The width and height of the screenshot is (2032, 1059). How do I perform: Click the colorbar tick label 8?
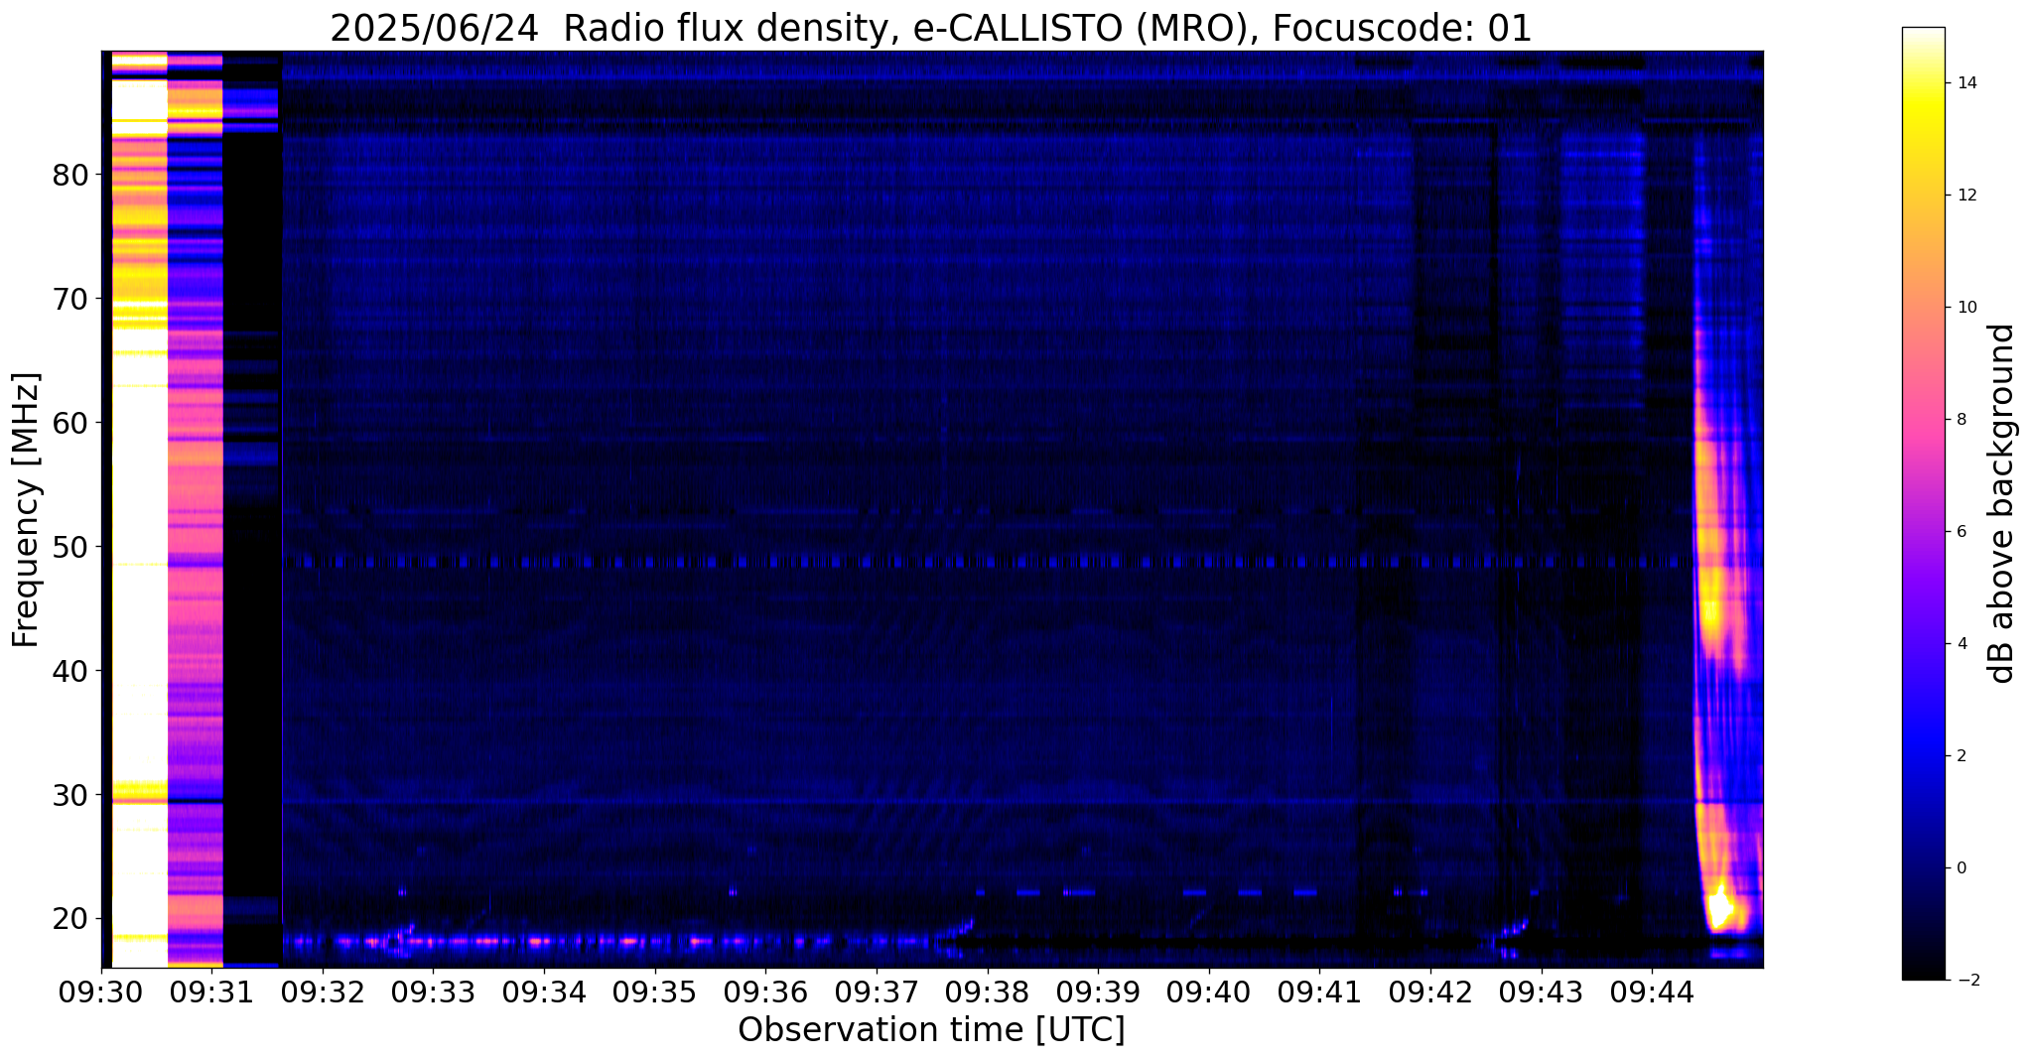pyautogui.click(x=1961, y=420)
